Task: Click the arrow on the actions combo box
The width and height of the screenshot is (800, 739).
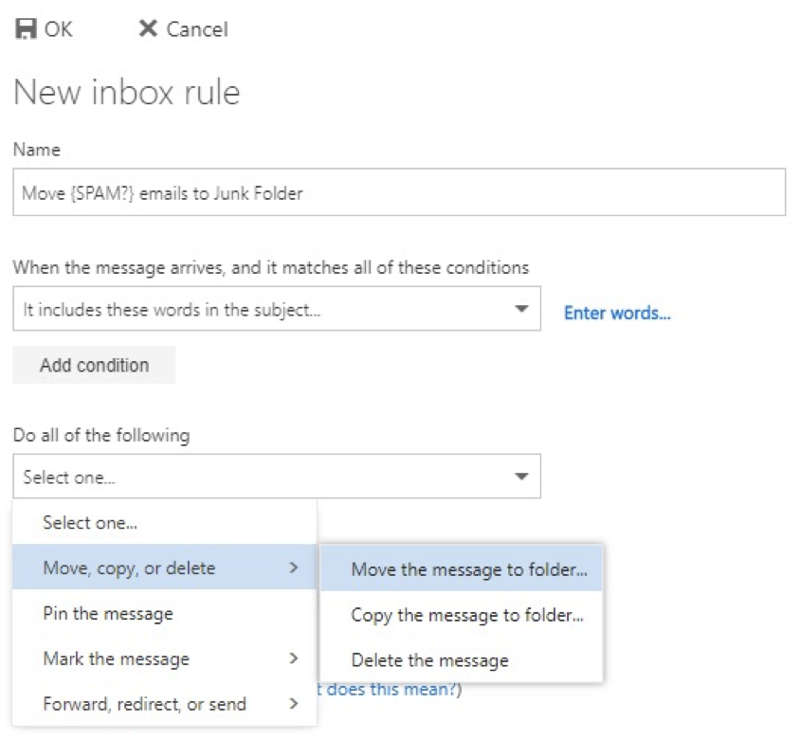Action: pos(520,477)
